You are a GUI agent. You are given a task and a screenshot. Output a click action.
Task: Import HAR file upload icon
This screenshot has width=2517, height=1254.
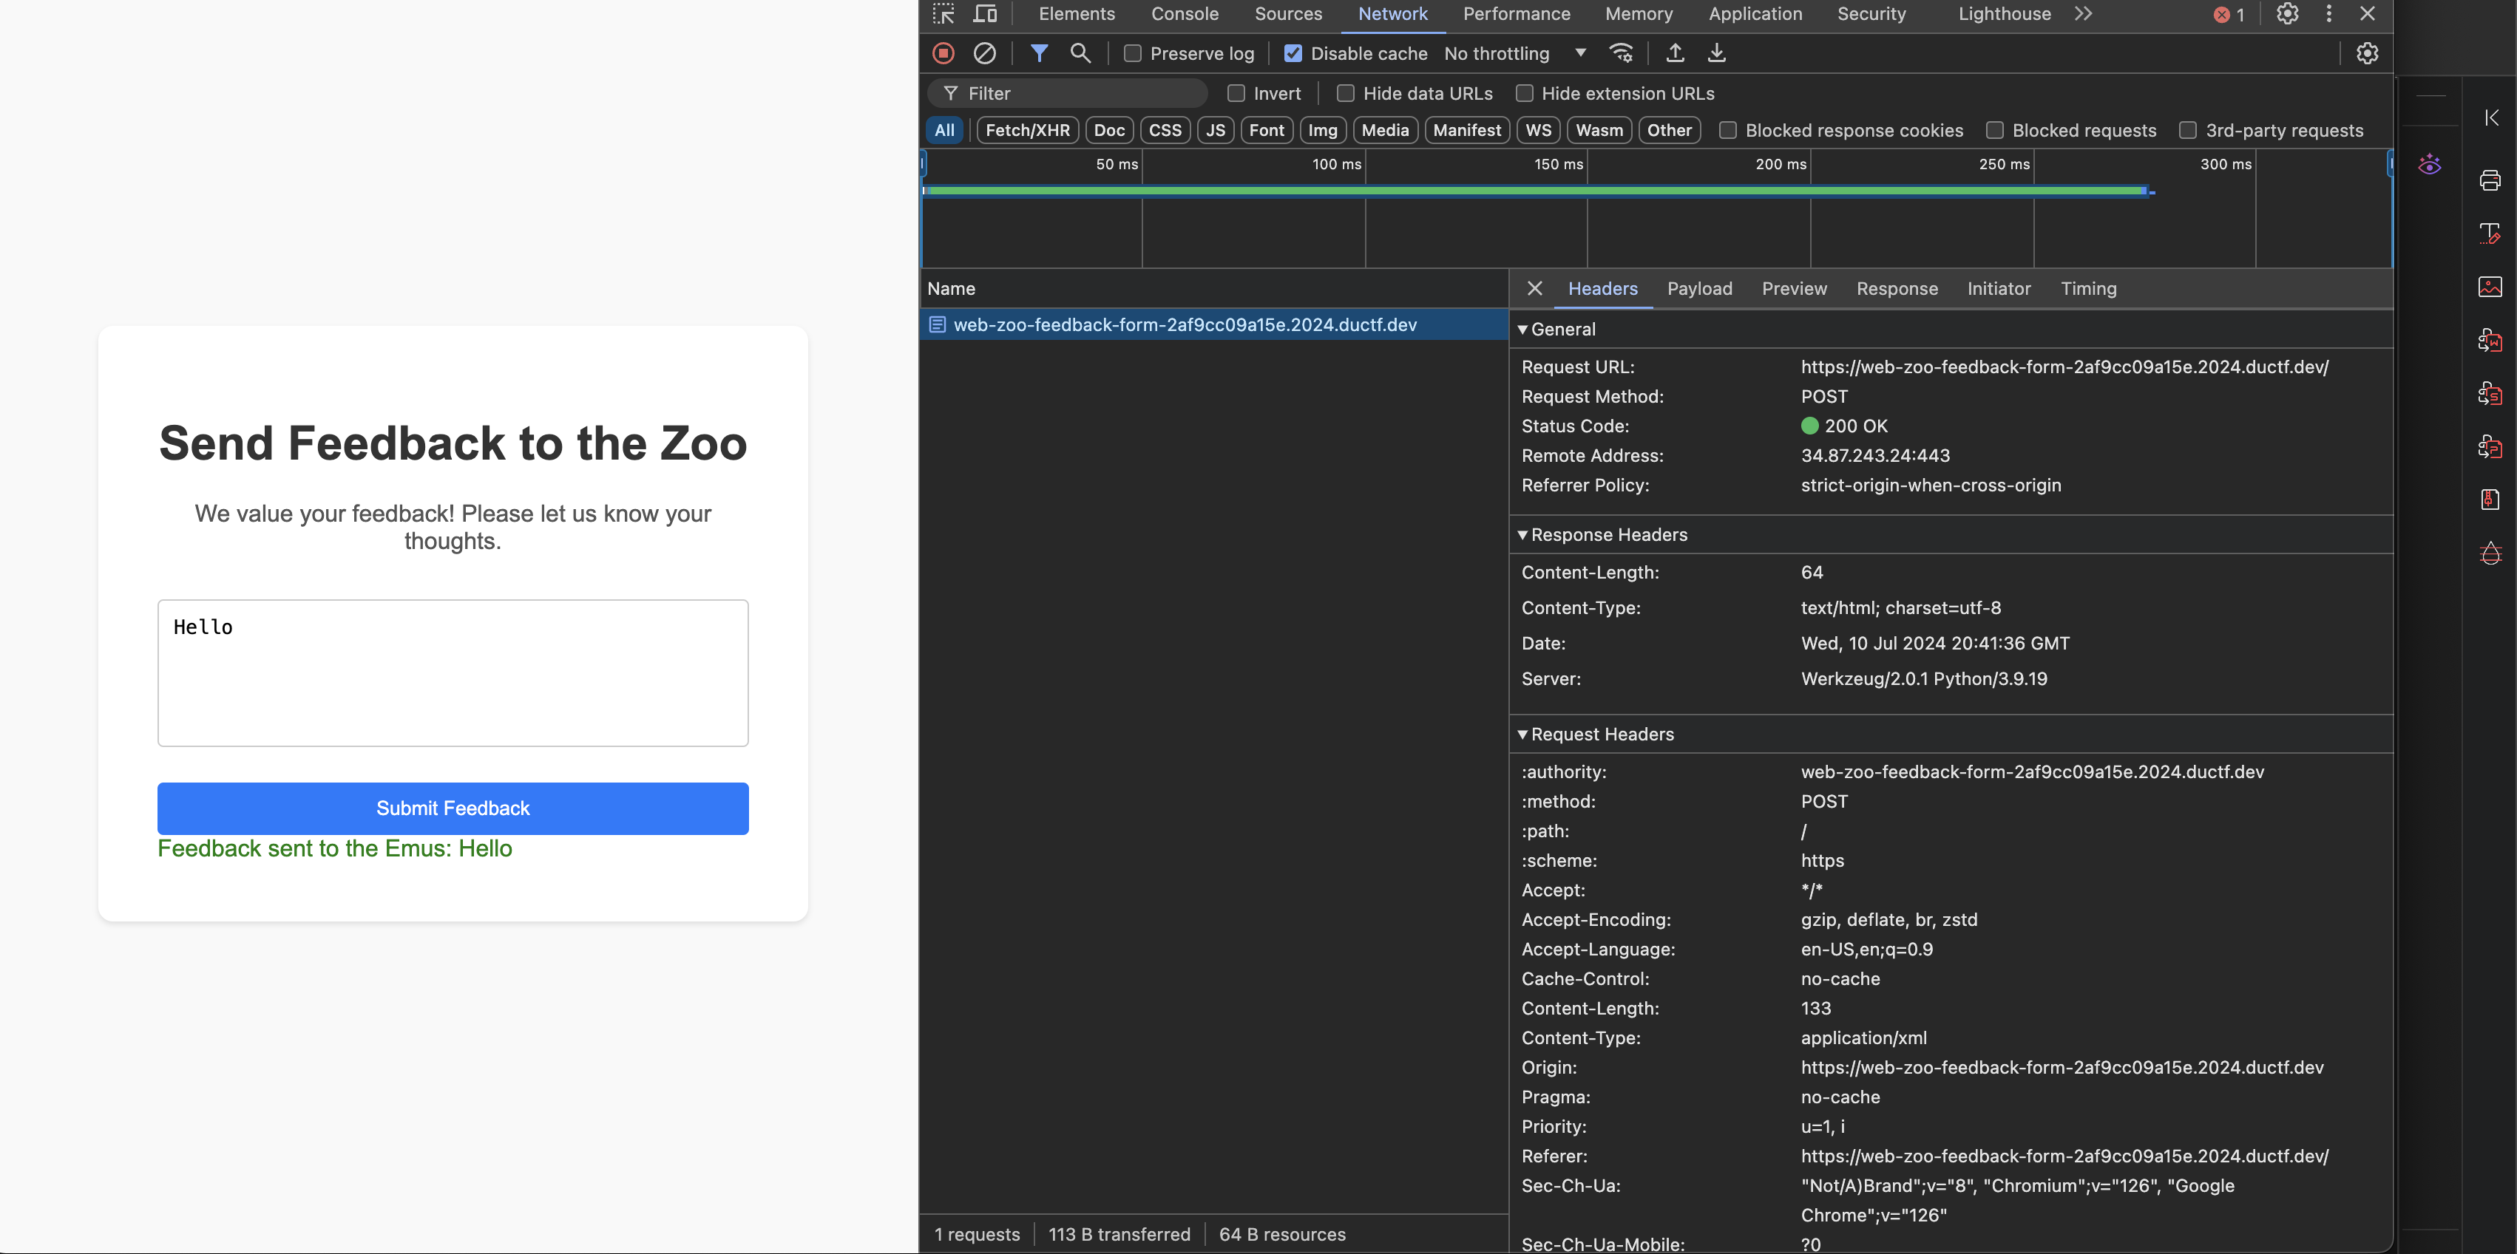[1675, 54]
